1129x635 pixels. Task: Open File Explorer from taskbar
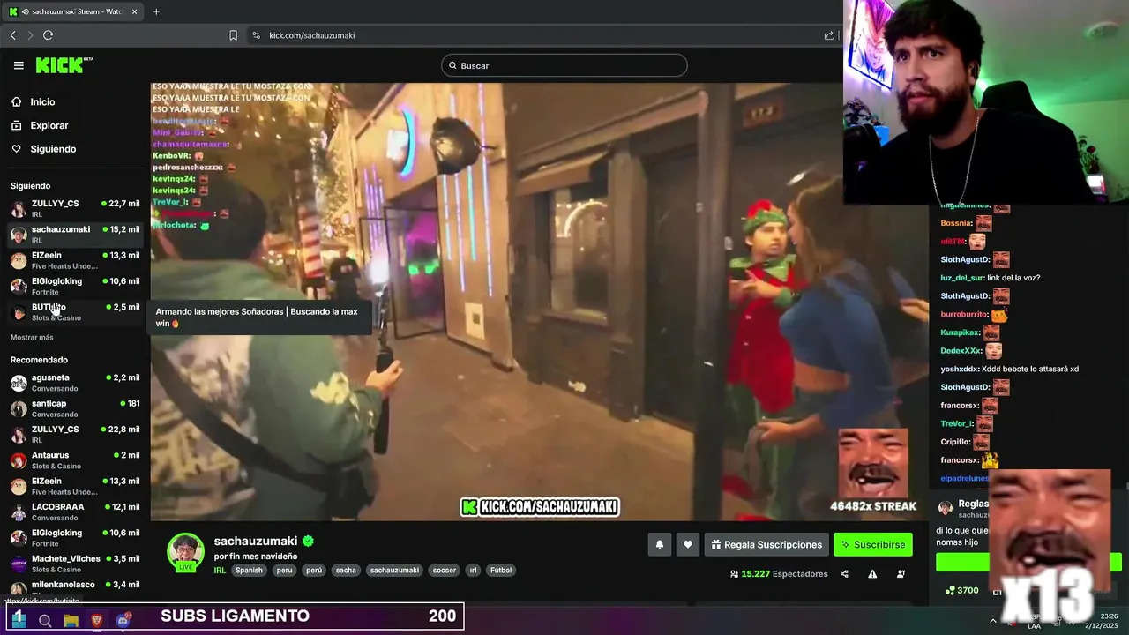point(71,621)
